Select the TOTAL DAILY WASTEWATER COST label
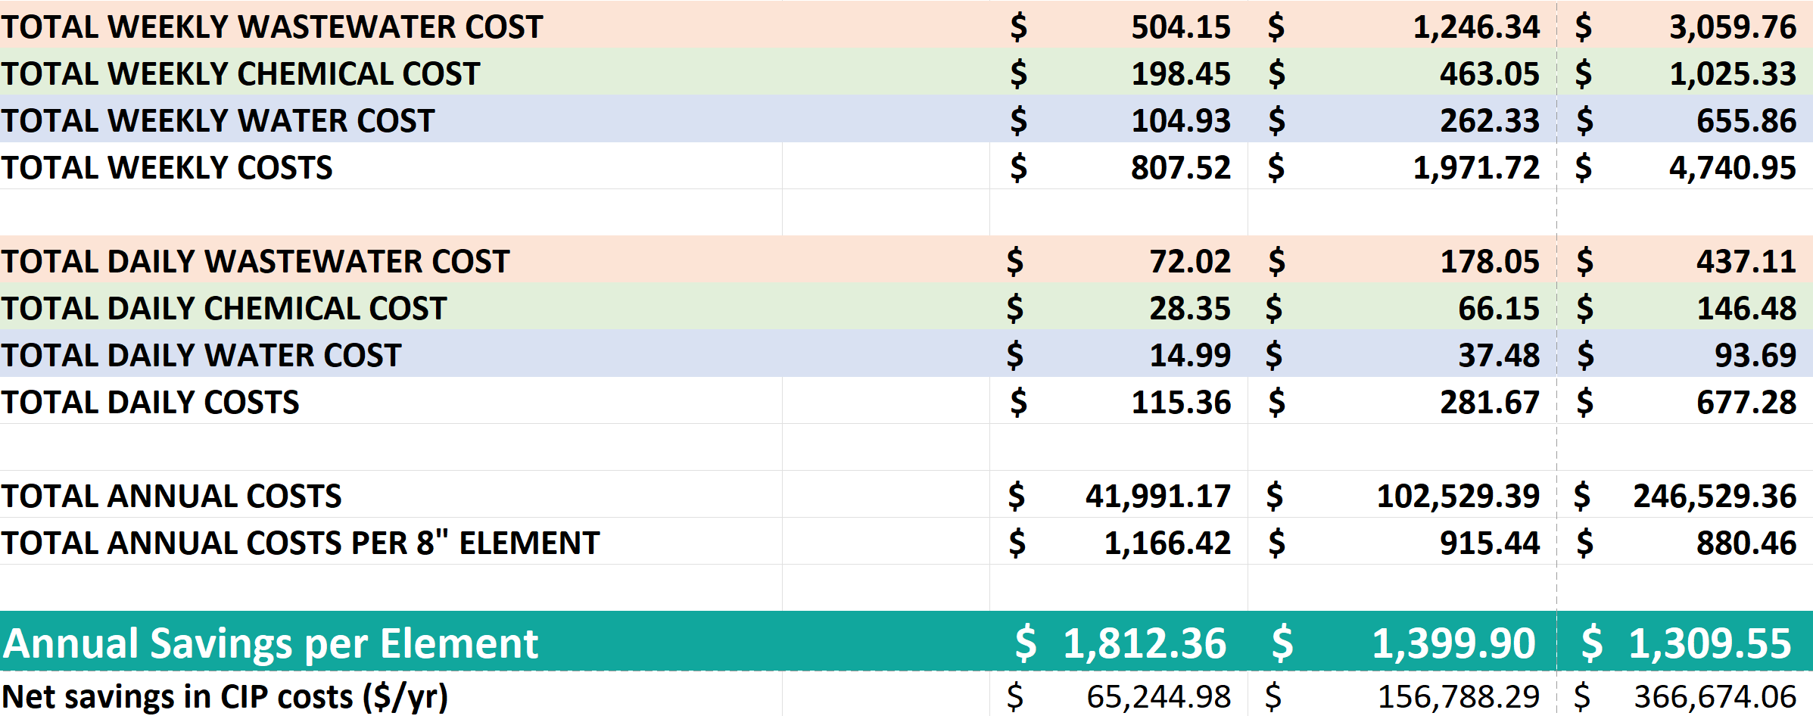The width and height of the screenshot is (1813, 716). point(256,261)
